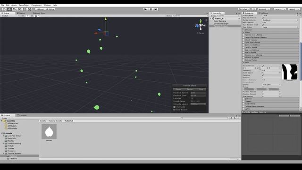Screen dimensions: 302x170
Task: Open the Component menu
Action: click(36, 5)
